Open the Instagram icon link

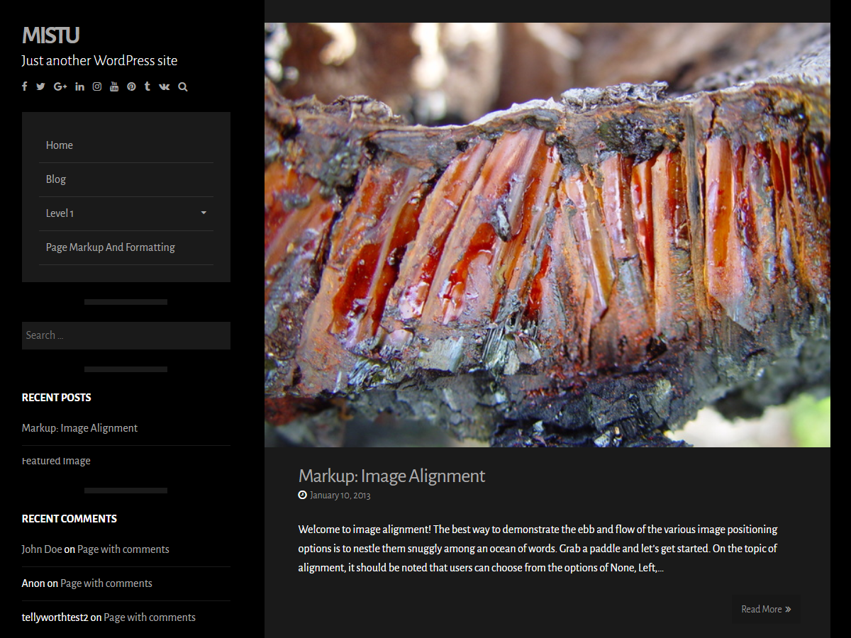(x=97, y=86)
